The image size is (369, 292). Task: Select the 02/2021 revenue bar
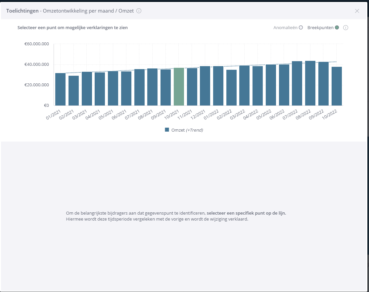(x=73, y=91)
